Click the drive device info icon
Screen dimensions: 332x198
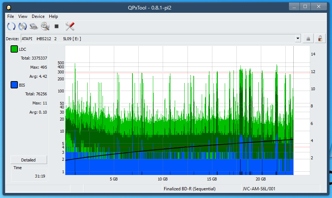pyautogui.click(x=34, y=26)
